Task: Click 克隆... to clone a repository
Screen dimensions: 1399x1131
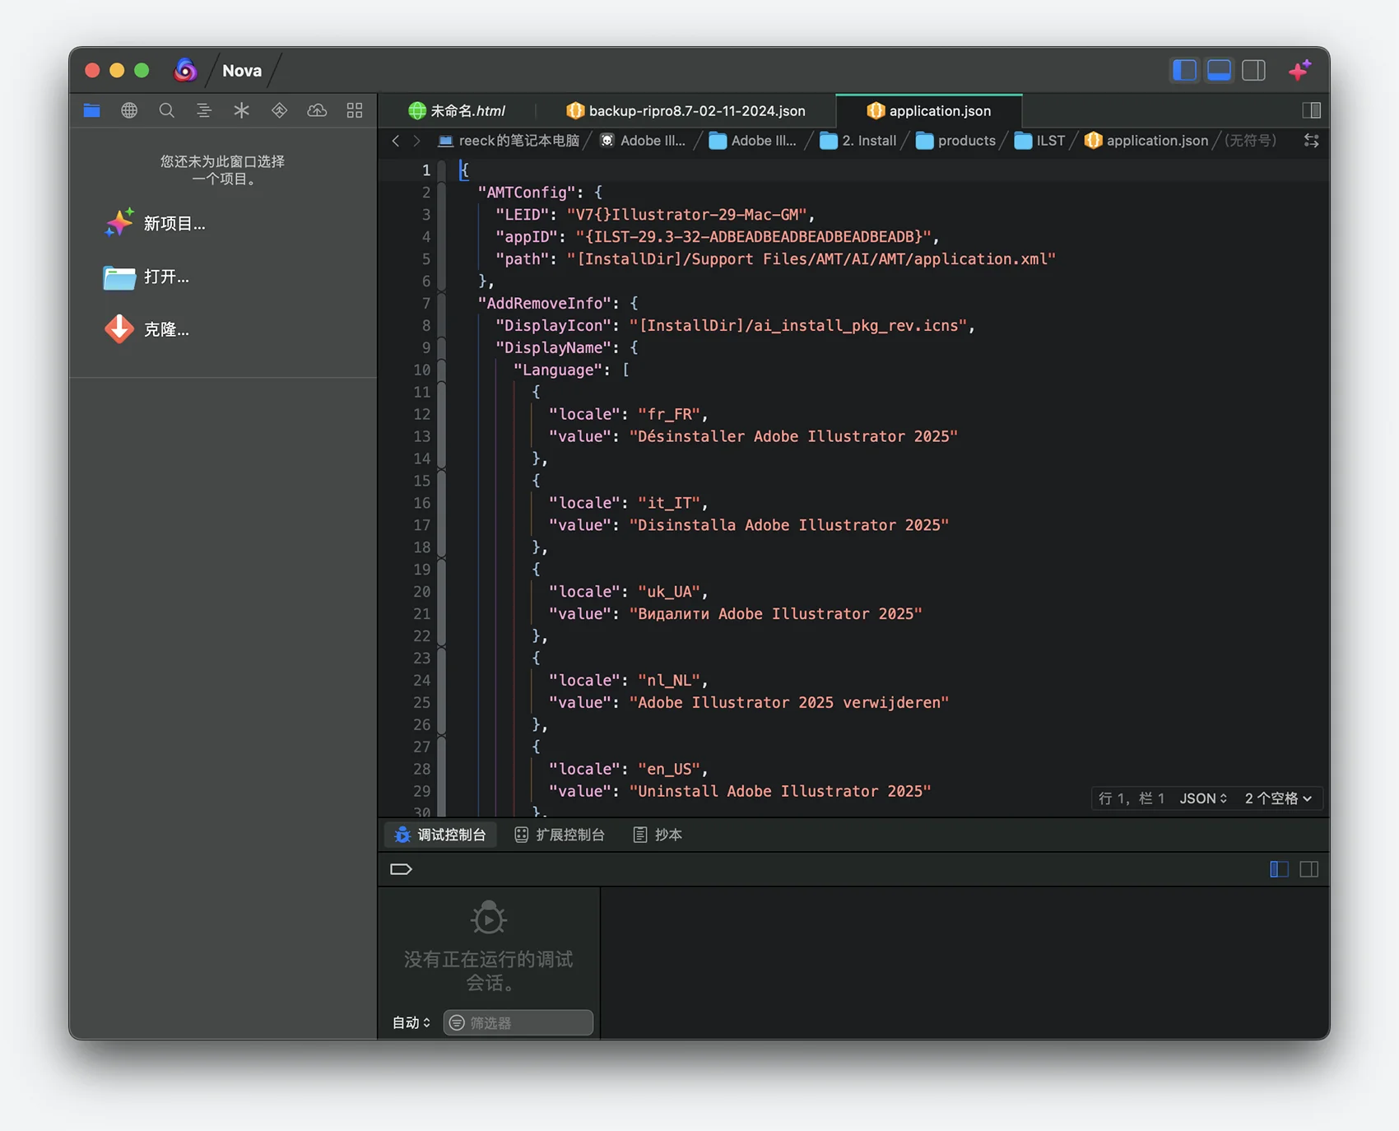Action: coord(146,329)
